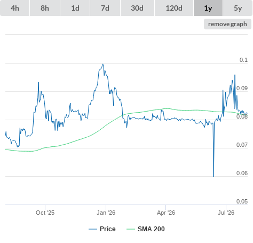Choose the 1d time range tab
The width and height of the screenshot is (253, 243).
tap(75, 8)
